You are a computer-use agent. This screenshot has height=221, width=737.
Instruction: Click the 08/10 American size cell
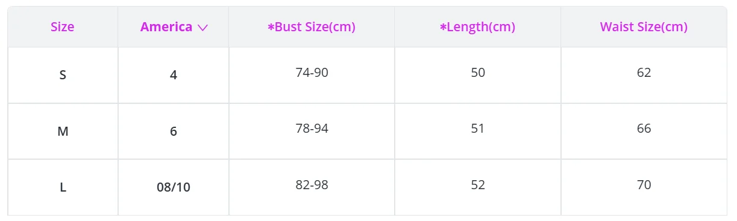coord(174,187)
